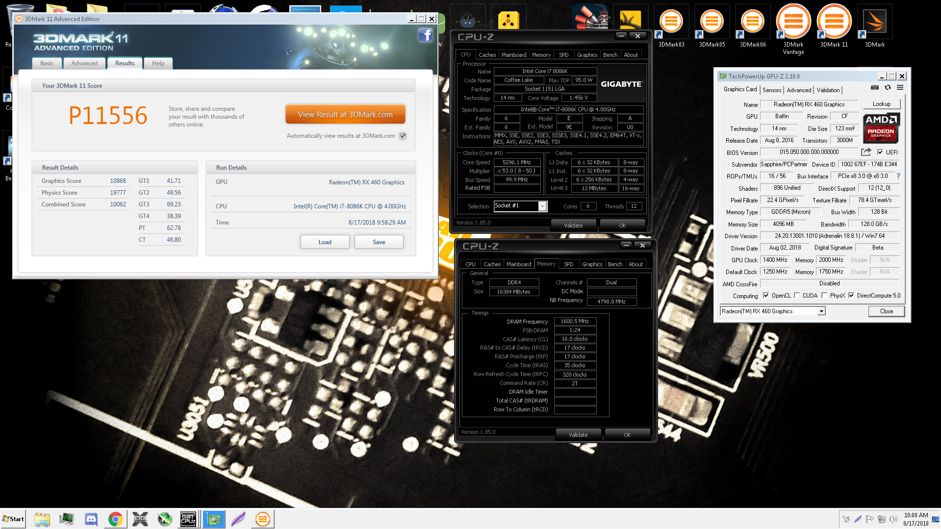Click the Load button in Run Details
Screen dimensions: 941x529
pos(325,242)
